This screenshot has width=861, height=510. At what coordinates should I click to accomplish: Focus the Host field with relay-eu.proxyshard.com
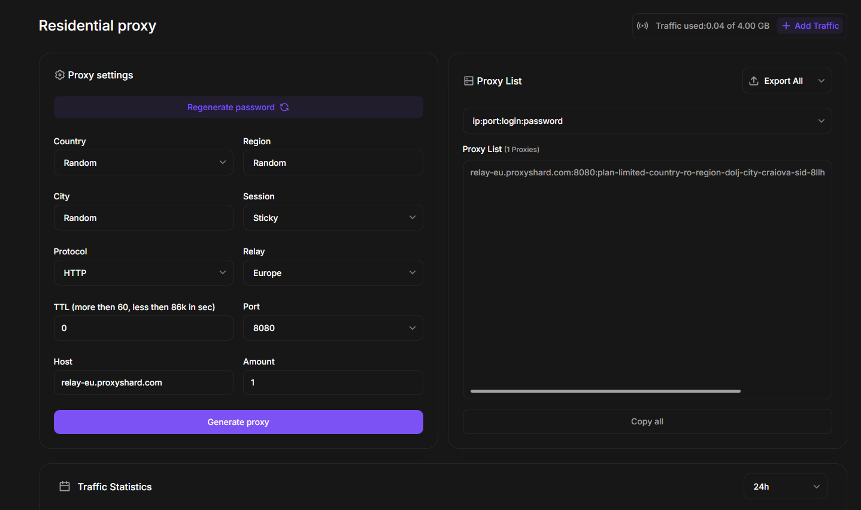pyautogui.click(x=143, y=382)
